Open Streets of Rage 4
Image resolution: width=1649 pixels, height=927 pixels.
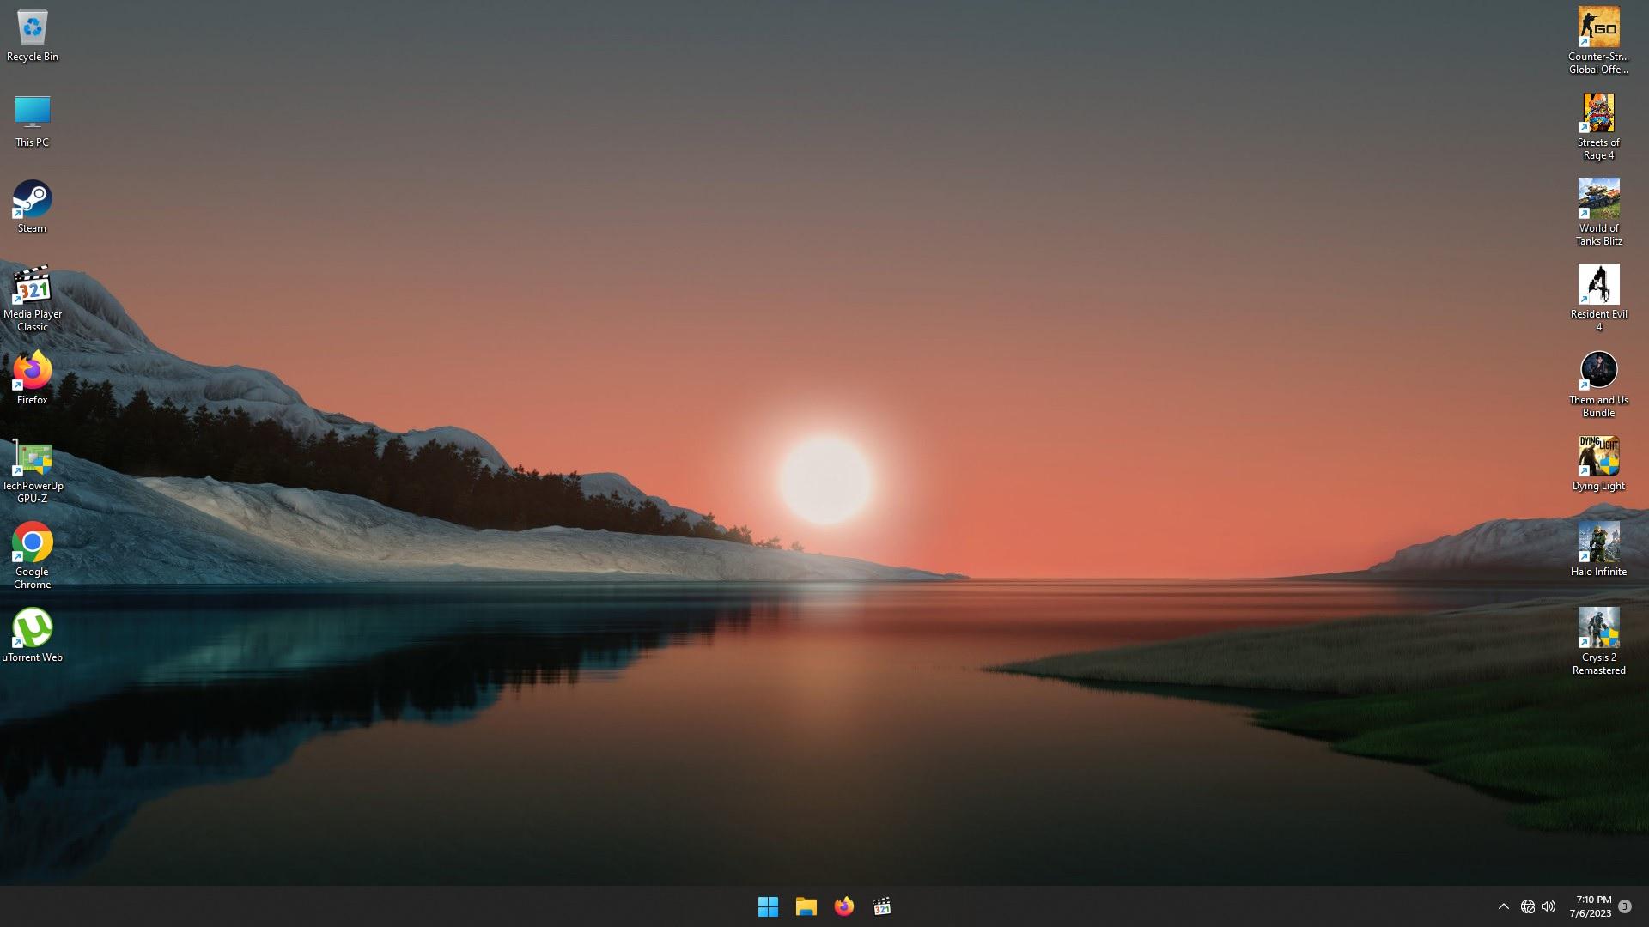coord(1597,113)
